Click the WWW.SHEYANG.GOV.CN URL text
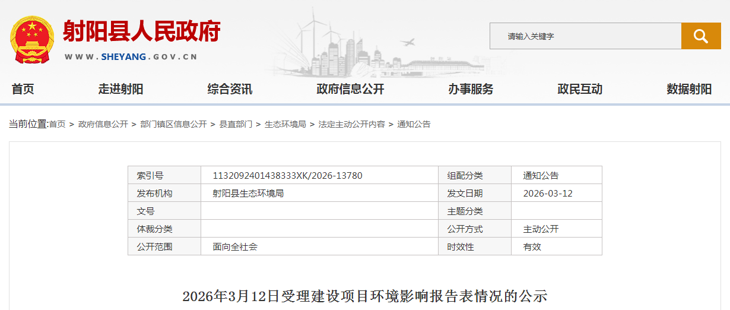The width and height of the screenshot is (730, 310). [131, 57]
